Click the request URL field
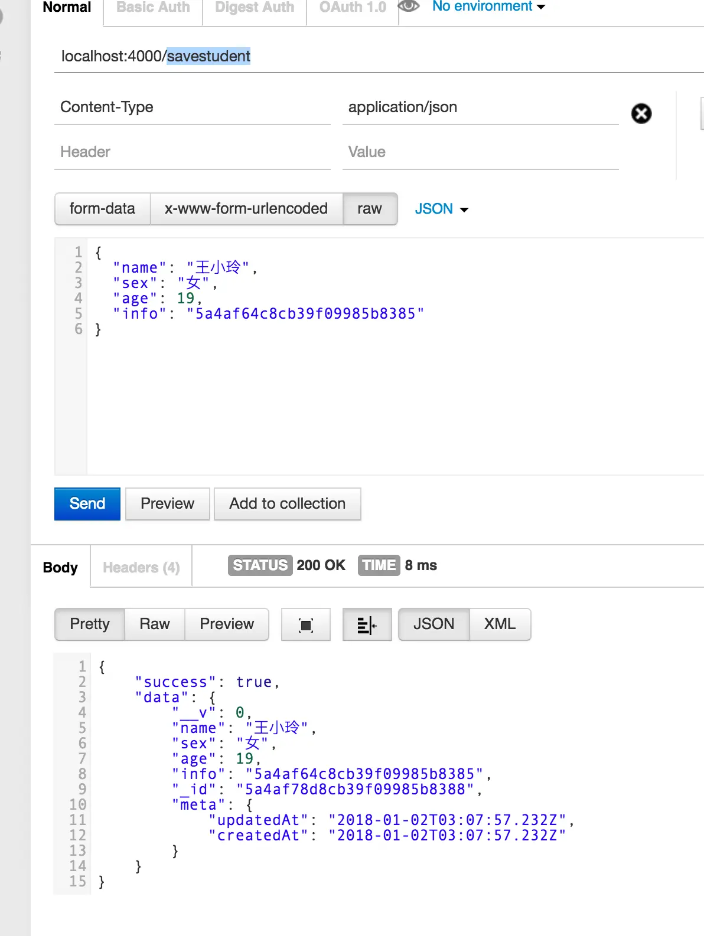This screenshot has width=704, height=936. coord(379,57)
